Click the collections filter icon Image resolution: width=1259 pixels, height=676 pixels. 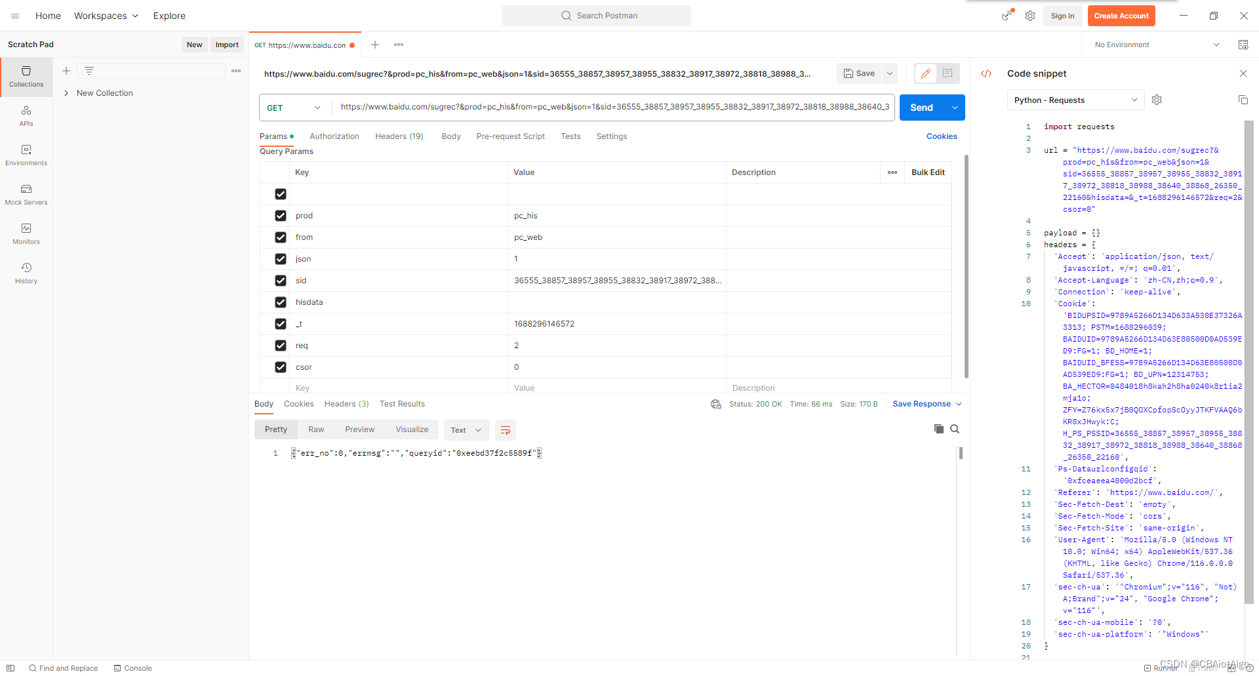(x=89, y=71)
